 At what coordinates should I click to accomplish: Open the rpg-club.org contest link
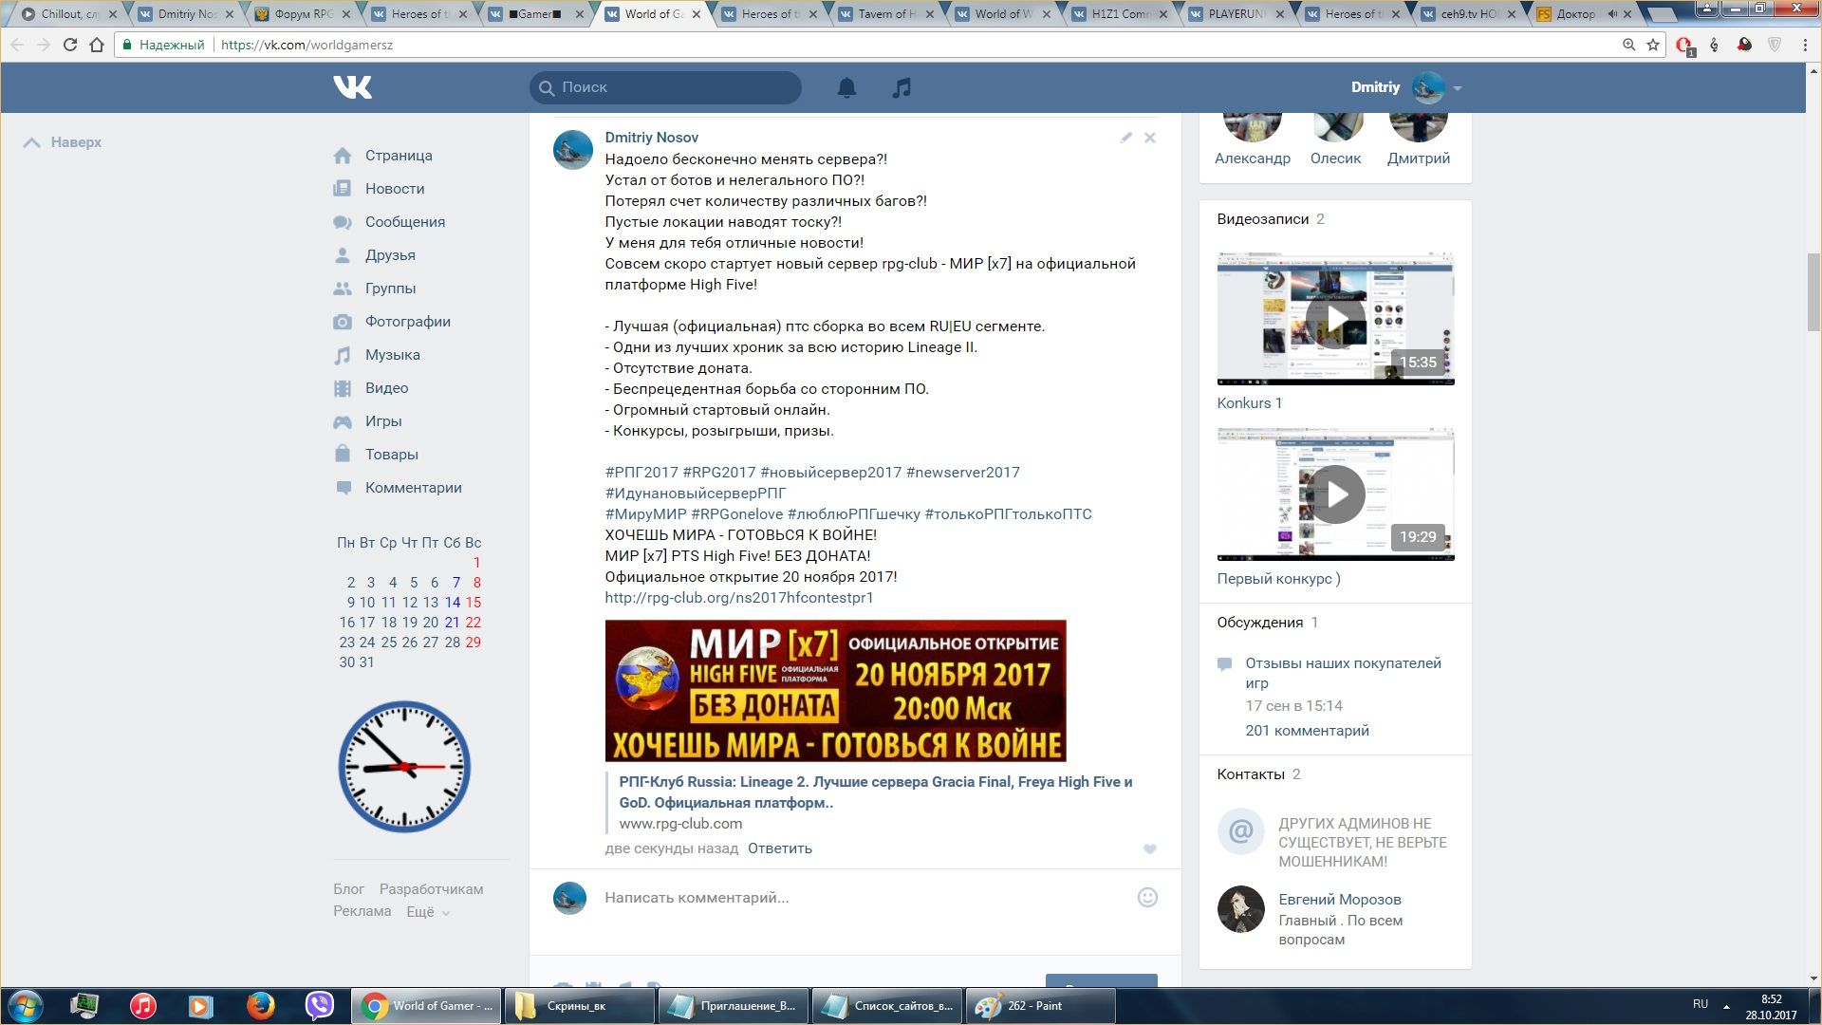coord(738,598)
